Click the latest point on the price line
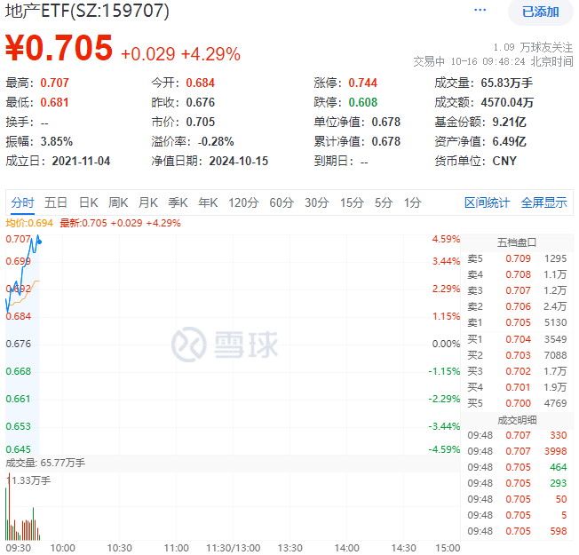This screenshot has height=555, width=579. pyautogui.click(x=39, y=242)
